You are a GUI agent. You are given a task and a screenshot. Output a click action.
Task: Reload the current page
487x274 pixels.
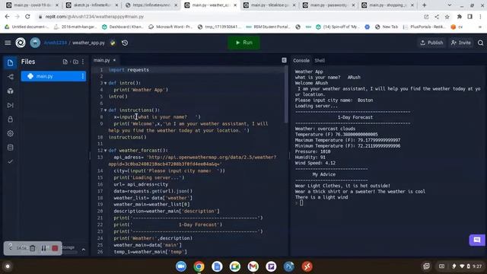tap(27, 17)
